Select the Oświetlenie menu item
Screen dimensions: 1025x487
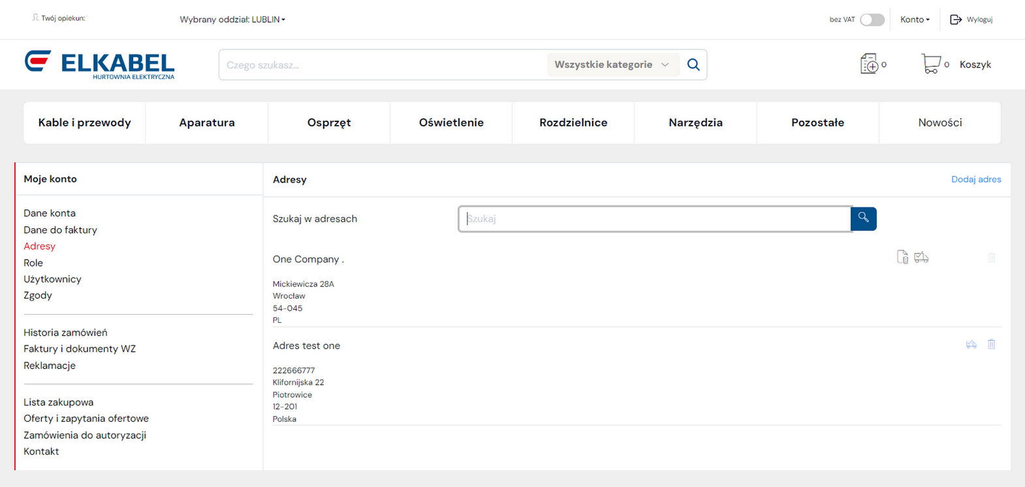(x=451, y=123)
